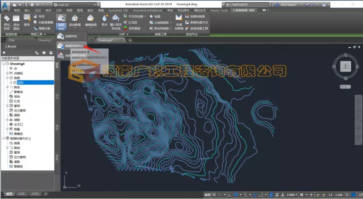The image size is (363, 199).
Task: Click 移动到曲面 (Move to Surface) button
Action: [161, 29]
